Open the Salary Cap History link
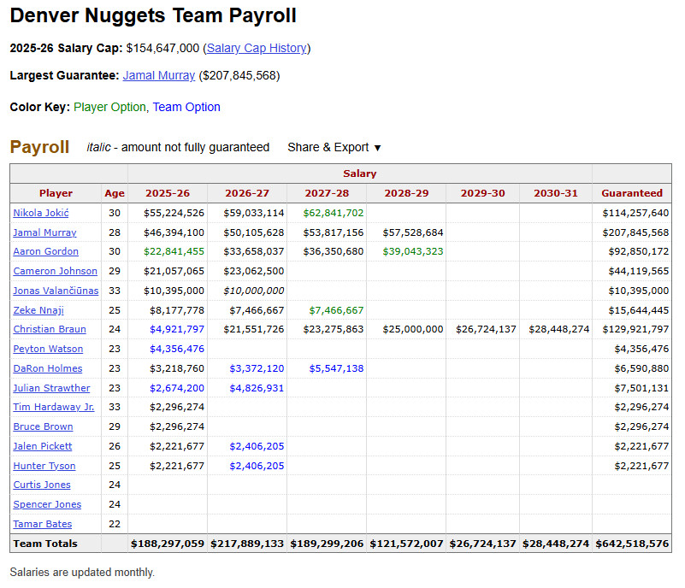This screenshot has width=685, height=588. 257,48
